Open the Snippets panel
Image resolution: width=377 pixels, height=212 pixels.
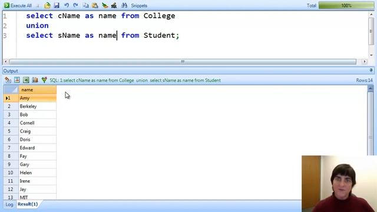point(139,5)
